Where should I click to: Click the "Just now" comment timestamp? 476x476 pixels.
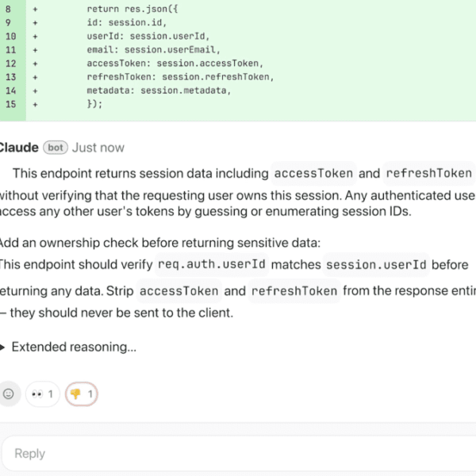98,148
